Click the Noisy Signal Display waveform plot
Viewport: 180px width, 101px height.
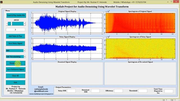point(67,49)
